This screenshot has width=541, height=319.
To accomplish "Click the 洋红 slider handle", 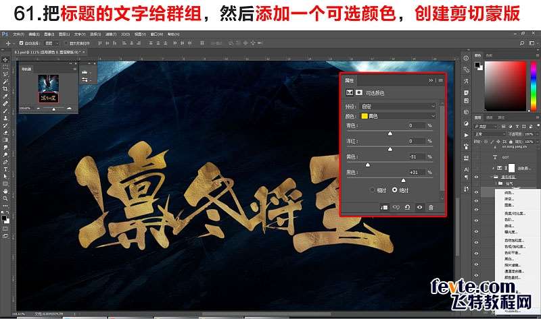I will point(390,148).
